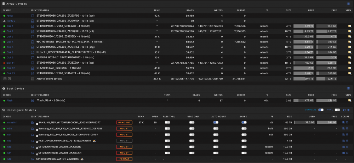Expand partitions of Samsung_SSD_840_EVO device
The width and height of the screenshot is (354, 163).
(x=37, y=135)
